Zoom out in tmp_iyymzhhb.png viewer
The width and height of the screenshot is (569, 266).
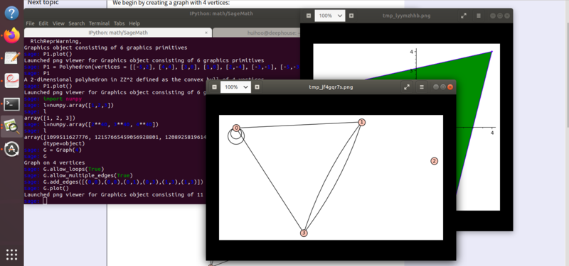click(x=309, y=16)
